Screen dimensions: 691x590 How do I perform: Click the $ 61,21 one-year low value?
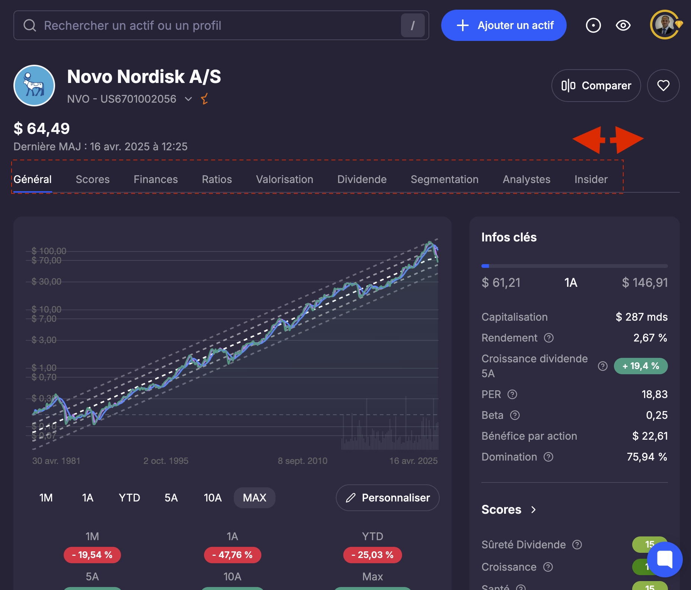501,283
